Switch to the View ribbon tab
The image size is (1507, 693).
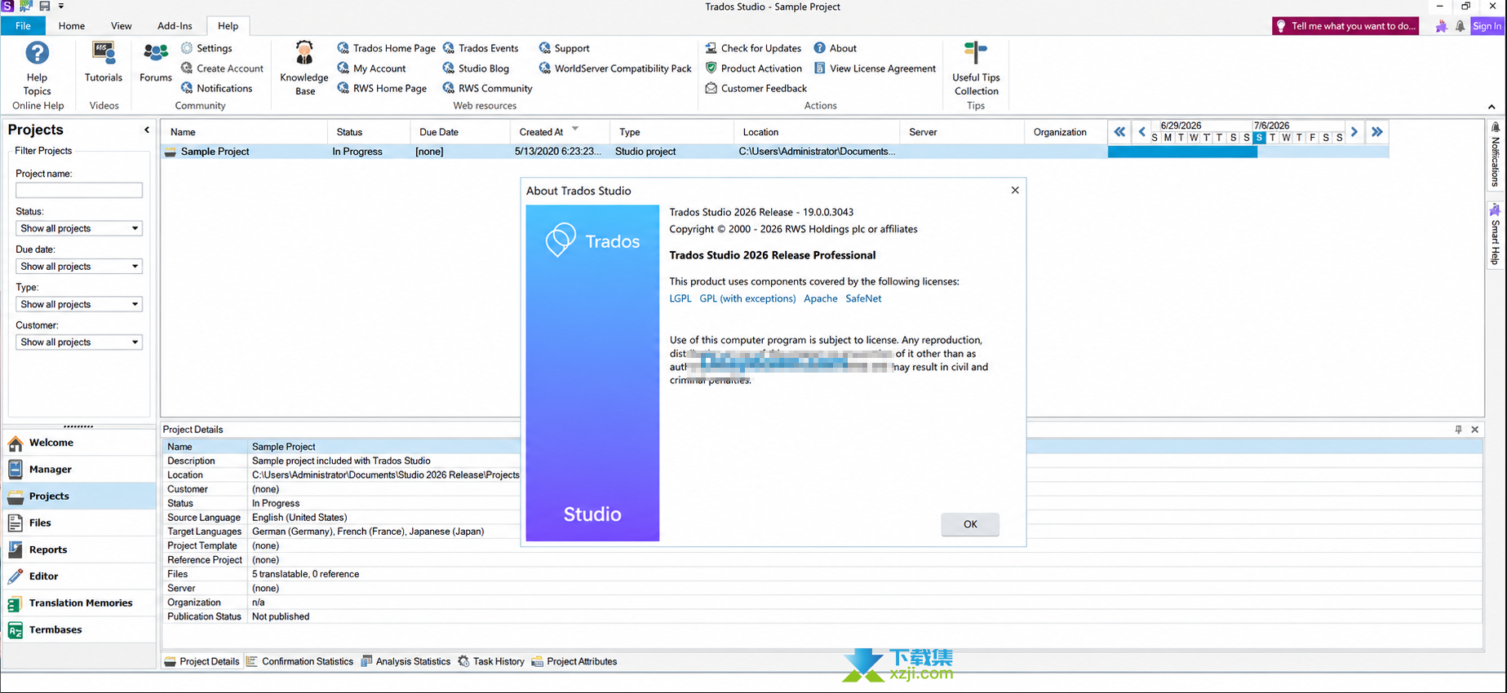[x=121, y=26]
